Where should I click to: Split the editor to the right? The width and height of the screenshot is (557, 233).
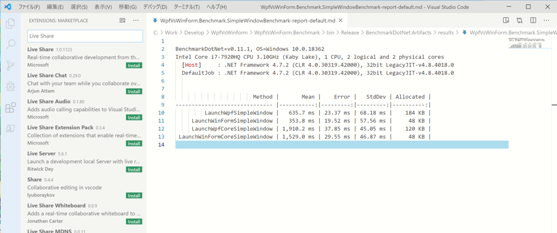click(x=533, y=20)
